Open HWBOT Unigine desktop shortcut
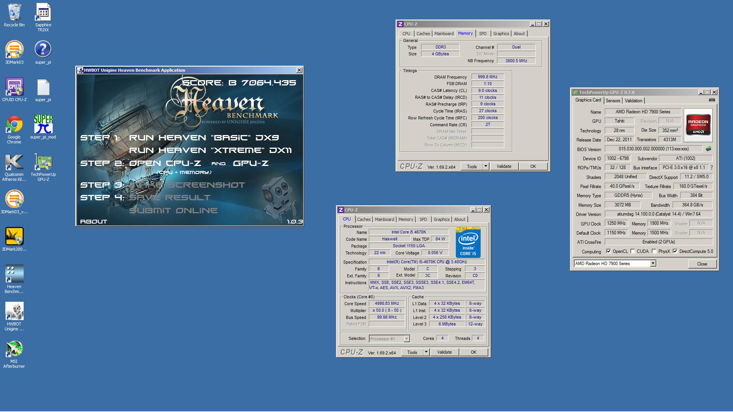 tap(14, 317)
